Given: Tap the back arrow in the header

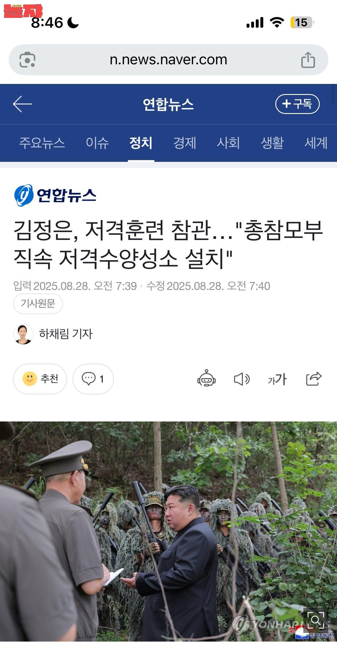Looking at the screenshot, I should [22, 104].
